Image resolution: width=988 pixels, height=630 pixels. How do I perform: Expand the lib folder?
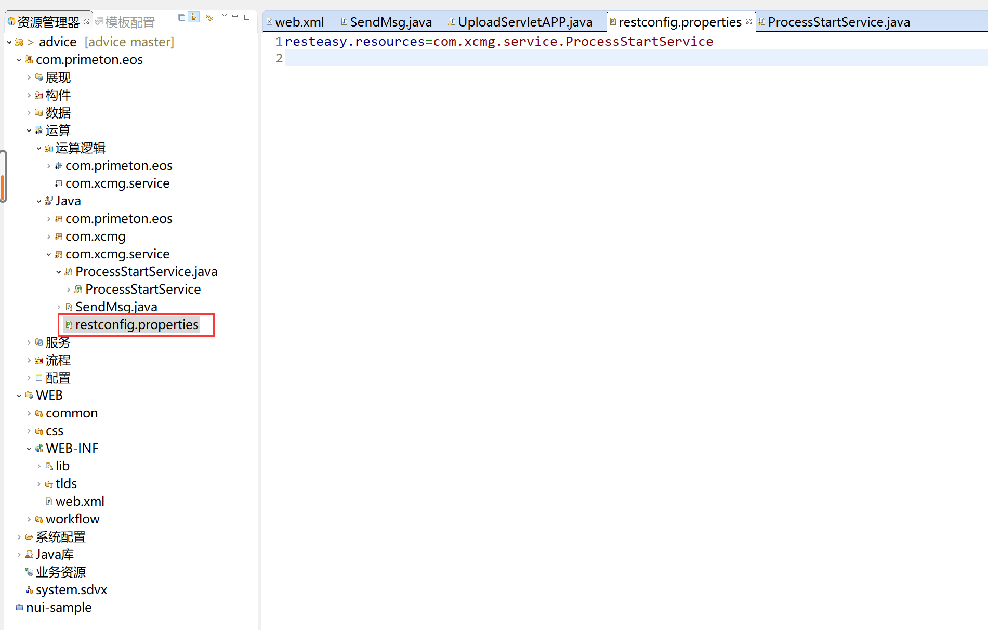(39, 466)
